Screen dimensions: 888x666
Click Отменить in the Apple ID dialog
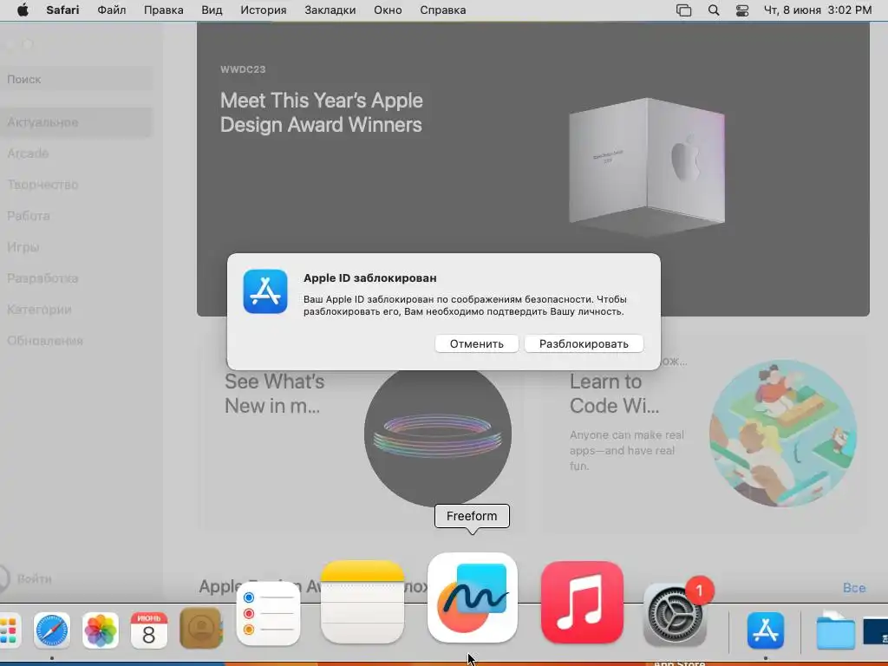(476, 343)
